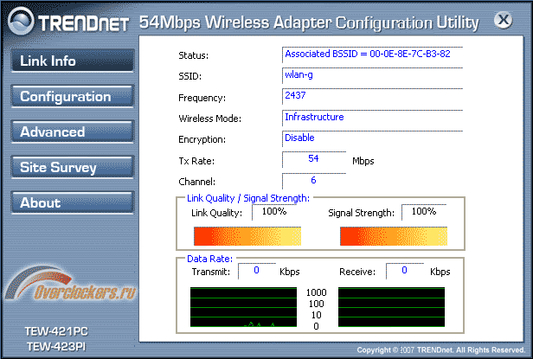Open the About tab
Image resolution: width=533 pixels, height=359 pixels.
pyautogui.click(x=73, y=202)
